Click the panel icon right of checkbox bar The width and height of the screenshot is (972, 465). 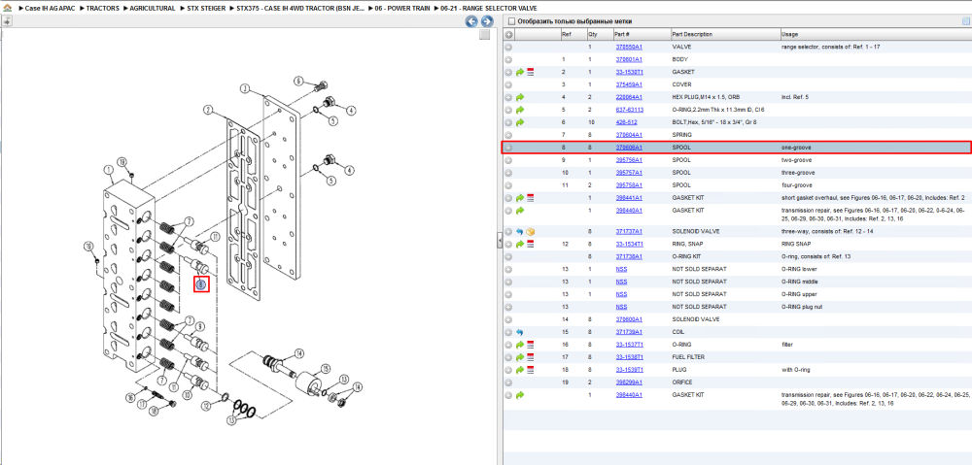point(965,21)
